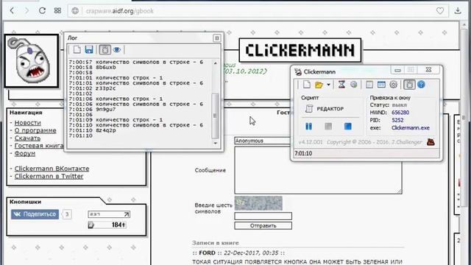Submit the form with Отправить button
The height and width of the screenshot is (265, 471).
263,226
